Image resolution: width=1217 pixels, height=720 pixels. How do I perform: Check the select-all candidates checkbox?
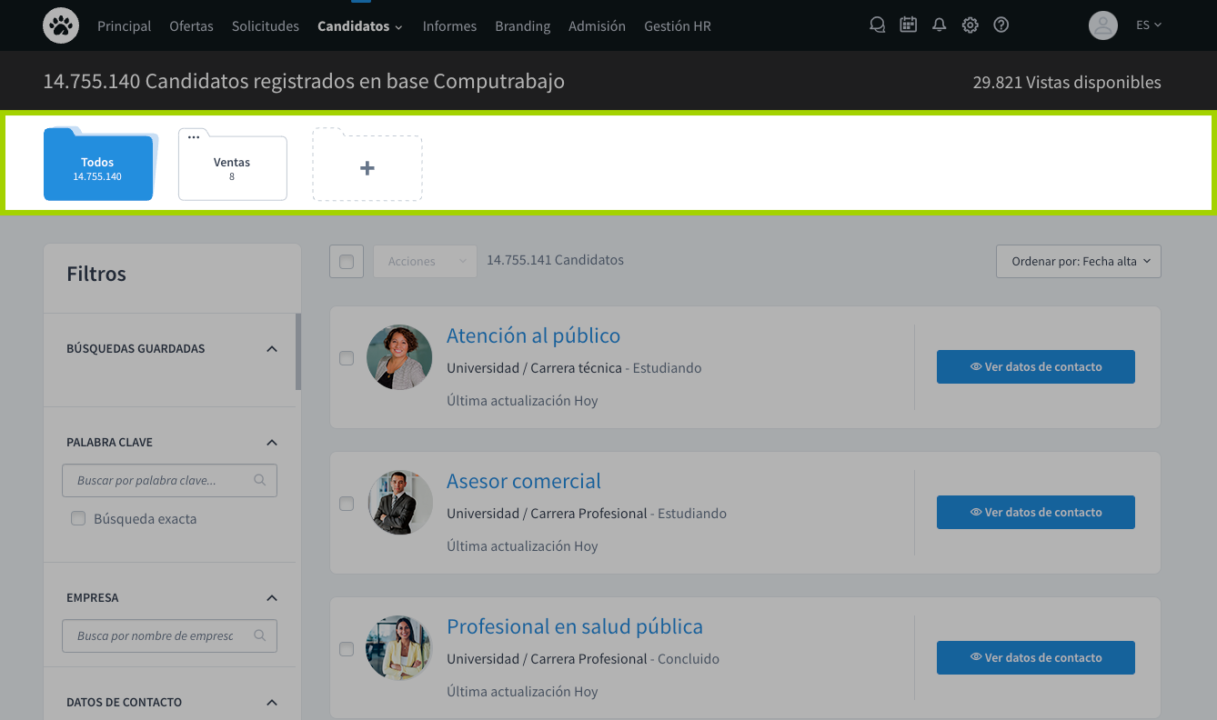(x=347, y=262)
